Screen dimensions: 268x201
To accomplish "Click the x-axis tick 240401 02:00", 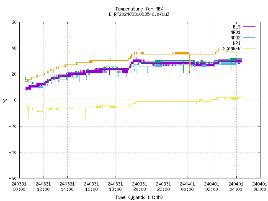I will [x=212, y=187].
